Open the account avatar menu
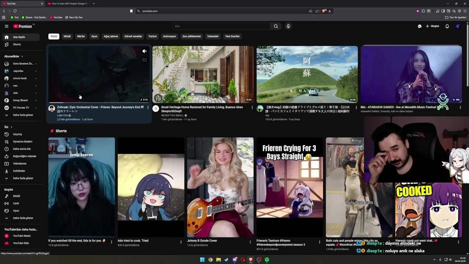The width and height of the screenshot is (469, 264). tap(458, 26)
